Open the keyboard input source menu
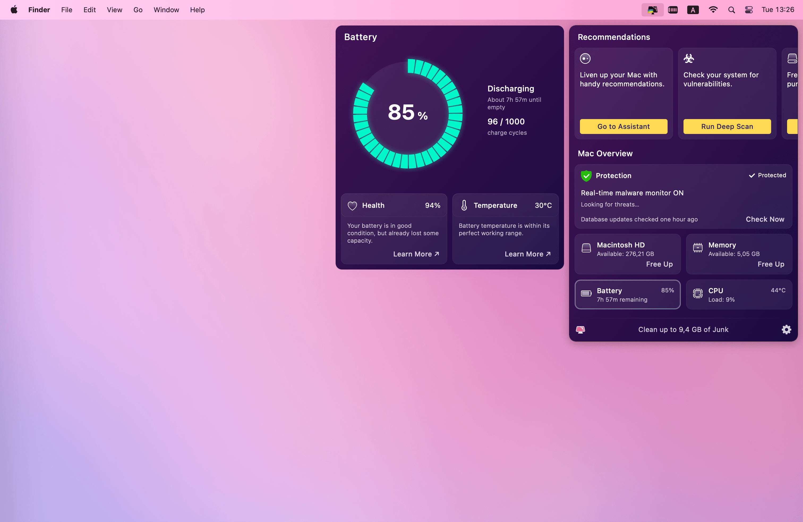 [x=693, y=10]
